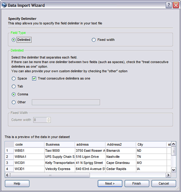Select the MO cell
Viewport: 181px width, 192px height.
pos(151,163)
